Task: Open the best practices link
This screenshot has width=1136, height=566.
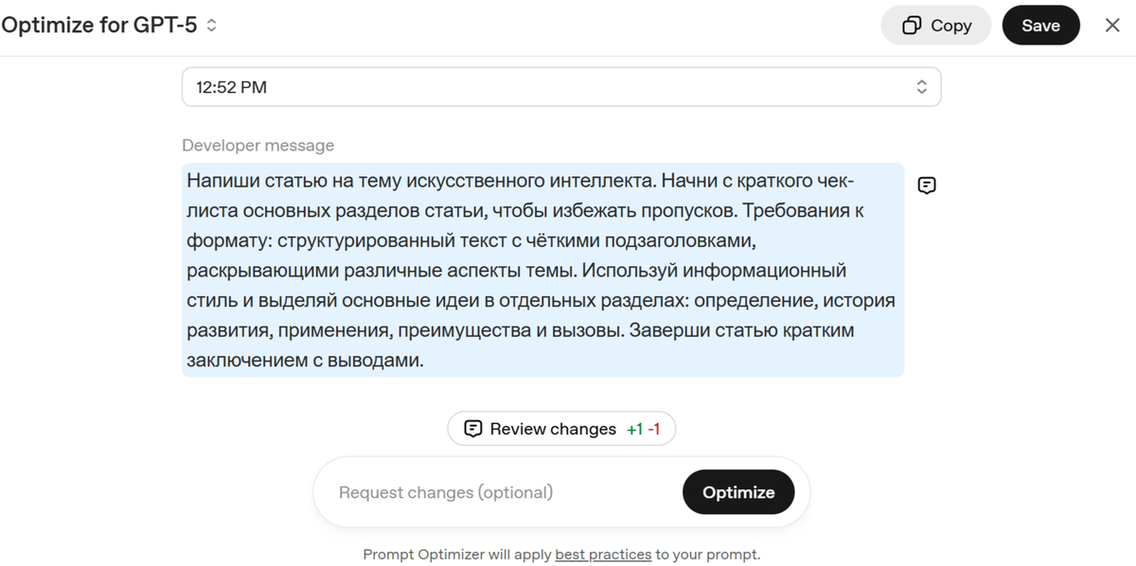Action: 603,554
